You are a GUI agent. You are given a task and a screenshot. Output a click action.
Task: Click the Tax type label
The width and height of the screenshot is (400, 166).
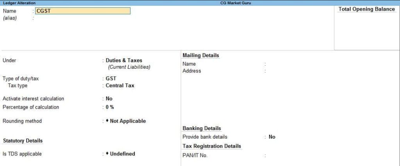pos(18,86)
